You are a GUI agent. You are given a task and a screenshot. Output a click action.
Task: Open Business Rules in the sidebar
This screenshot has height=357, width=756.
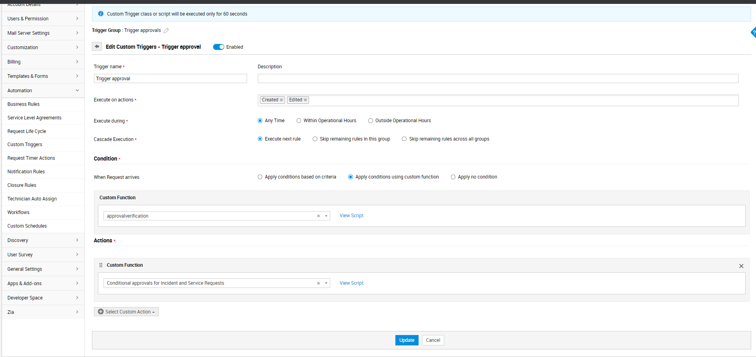click(x=24, y=104)
